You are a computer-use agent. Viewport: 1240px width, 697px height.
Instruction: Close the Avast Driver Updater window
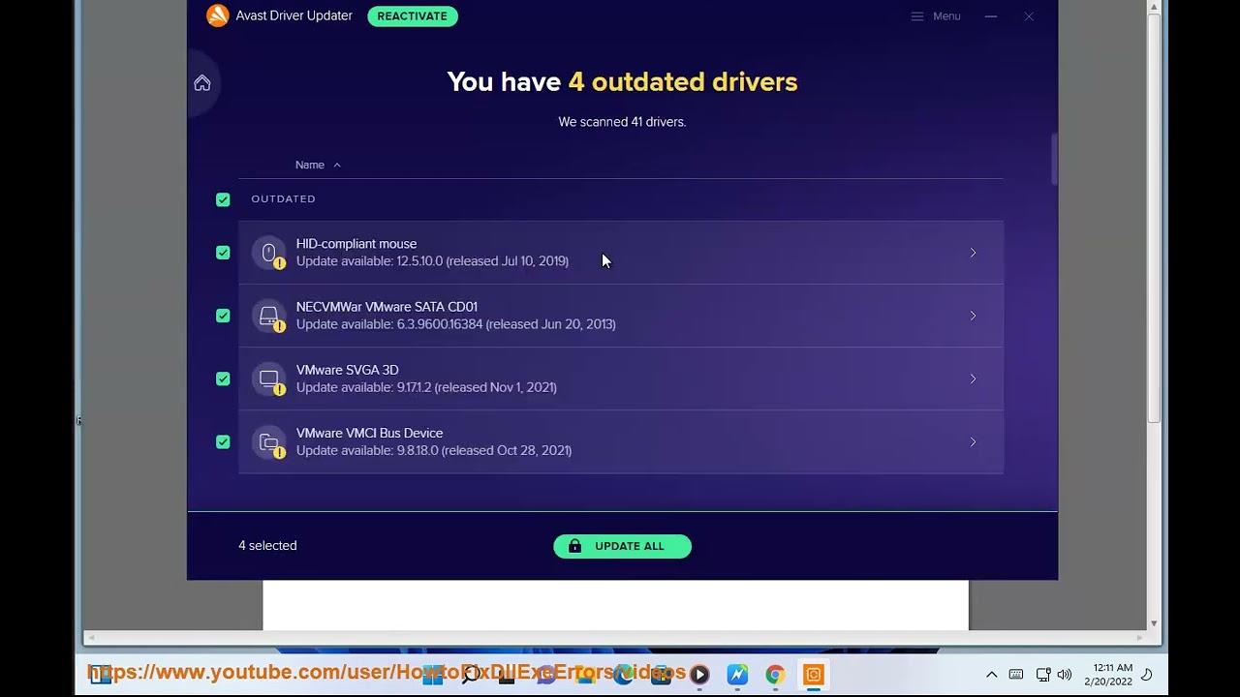pyautogui.click(x=1029, y=16)
